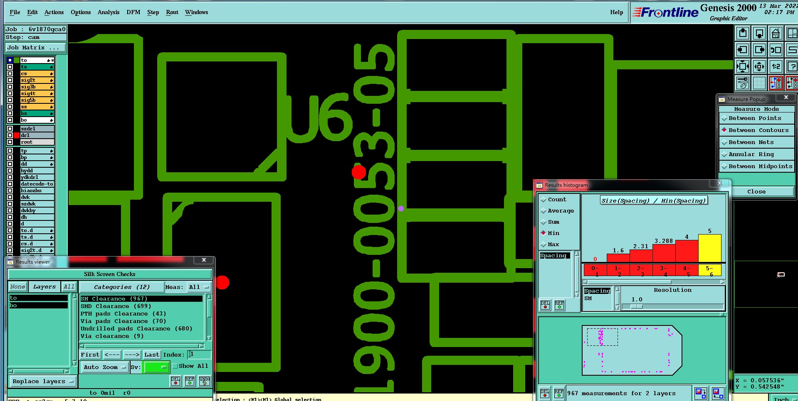Toggle checkbox of layer sig2t
Viewport: 798px width, 401px height.
pos(10,80)
